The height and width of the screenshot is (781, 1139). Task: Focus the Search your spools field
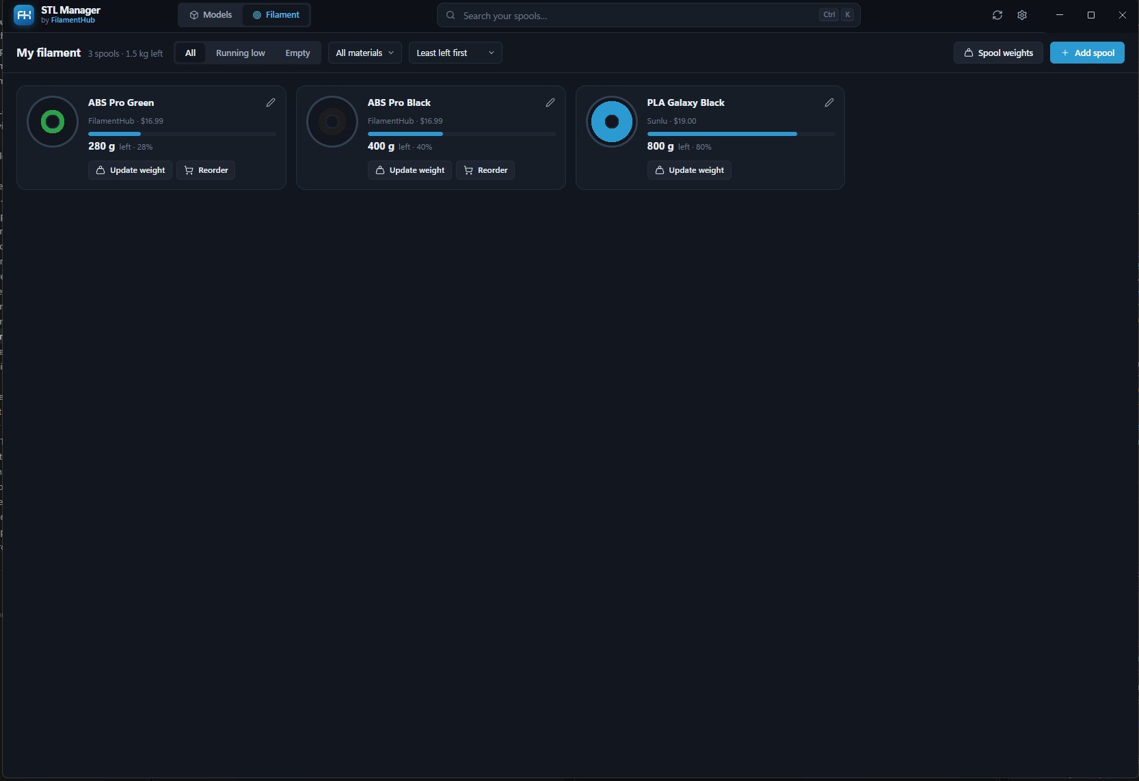(648, 15)
